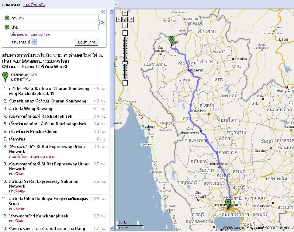Click Moulmein city label on map

tap(149, 126)
